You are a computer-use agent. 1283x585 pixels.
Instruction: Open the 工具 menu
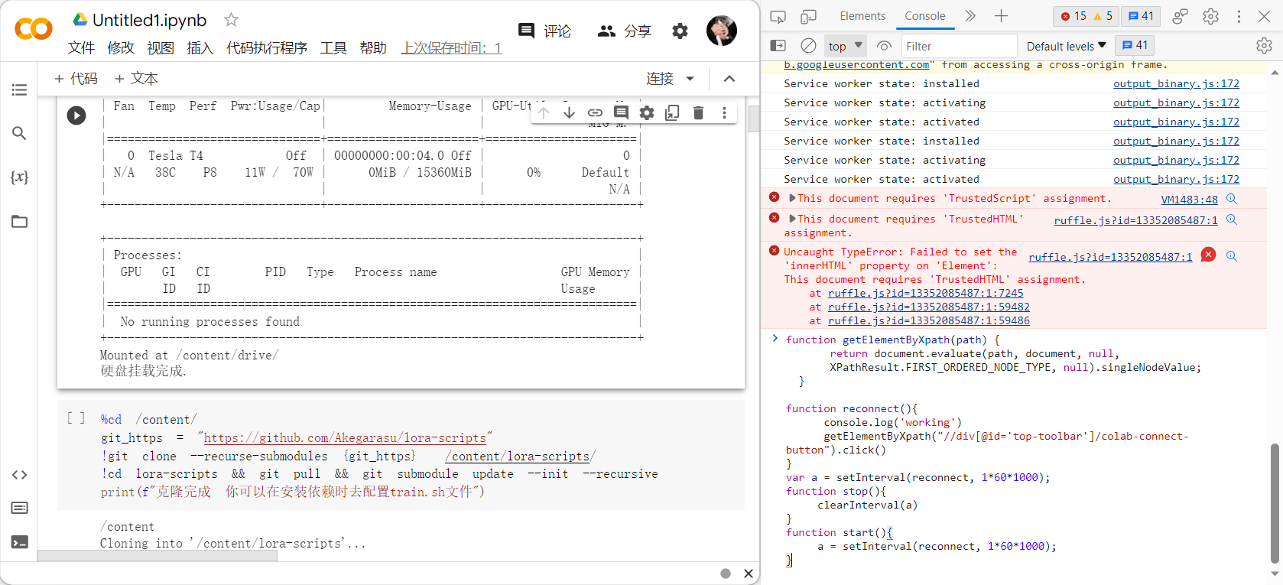click(333, 48)
